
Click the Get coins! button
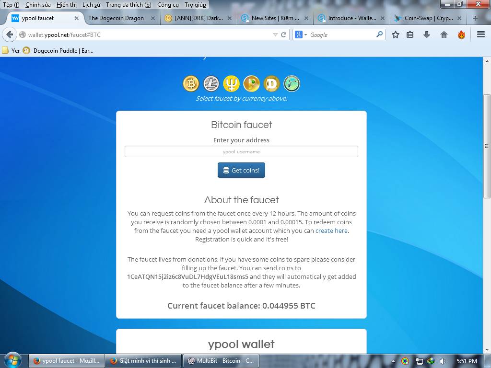click(241, 170)
